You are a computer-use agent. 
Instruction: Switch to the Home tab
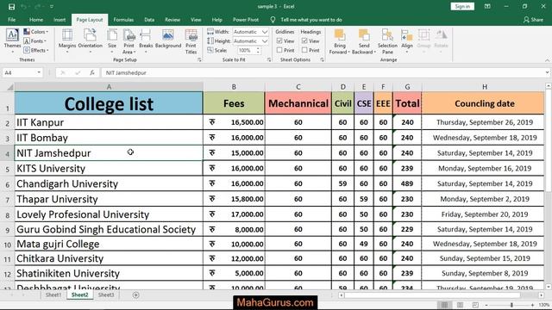click(36, 20)
